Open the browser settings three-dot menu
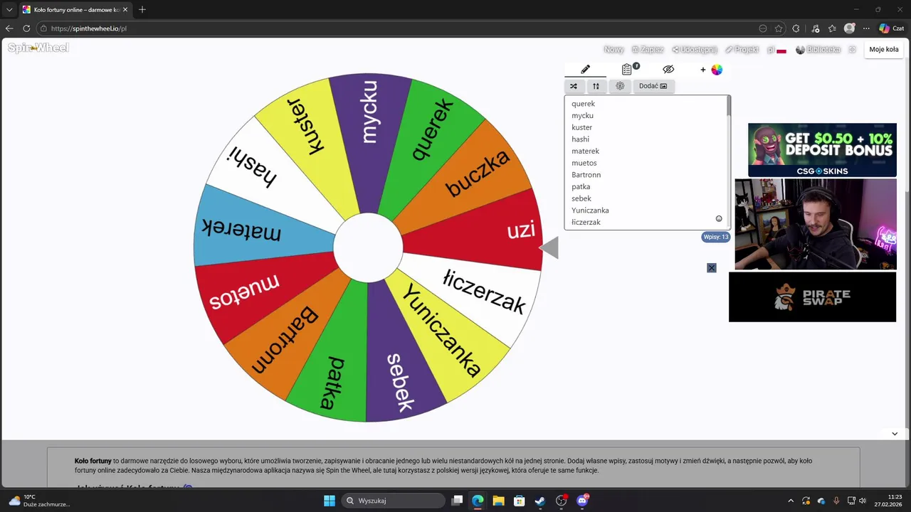Viewport: 911px width, 512px height. tap(866, 28)
